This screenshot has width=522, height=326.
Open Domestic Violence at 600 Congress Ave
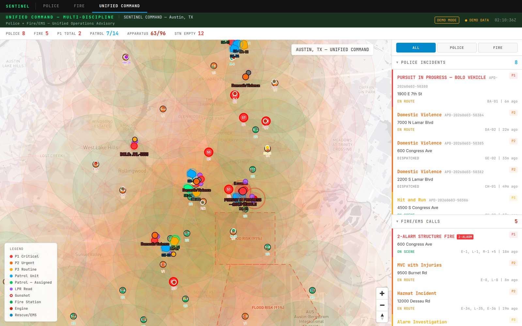[x=457, y=150]
